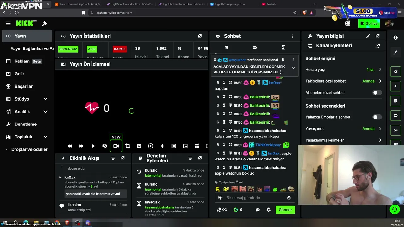
Task: Open Gelir in the sidebar
Action: coord(27,74)
